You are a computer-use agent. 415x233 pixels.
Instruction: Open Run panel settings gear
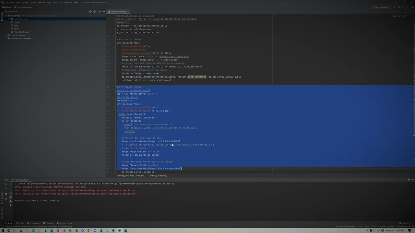[409, 180]
